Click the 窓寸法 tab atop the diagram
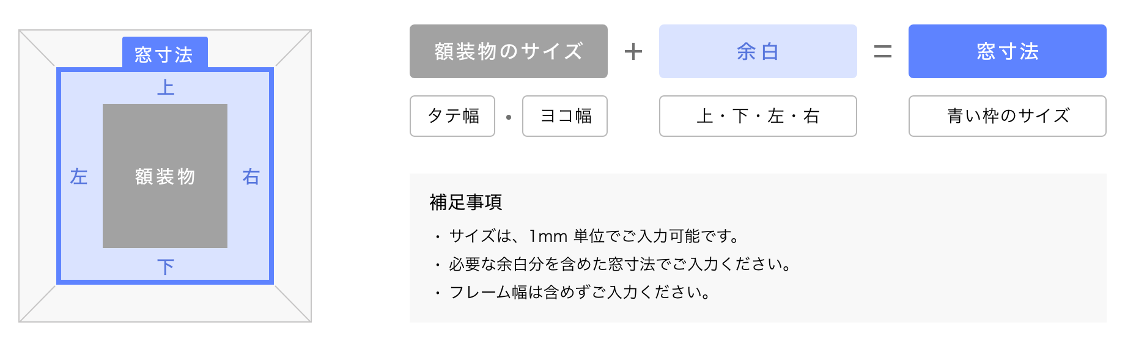Screen dimensions: 1125x347 click(x=164, y=54)
